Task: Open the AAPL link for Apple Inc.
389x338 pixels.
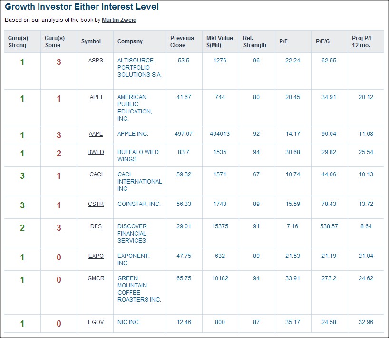Action: click(x=95, y=134)
